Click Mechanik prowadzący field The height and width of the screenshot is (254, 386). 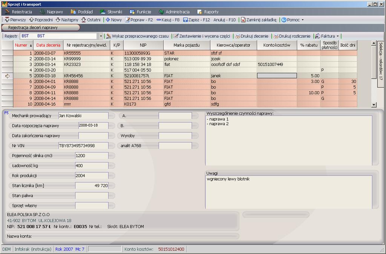click(83, 116)
